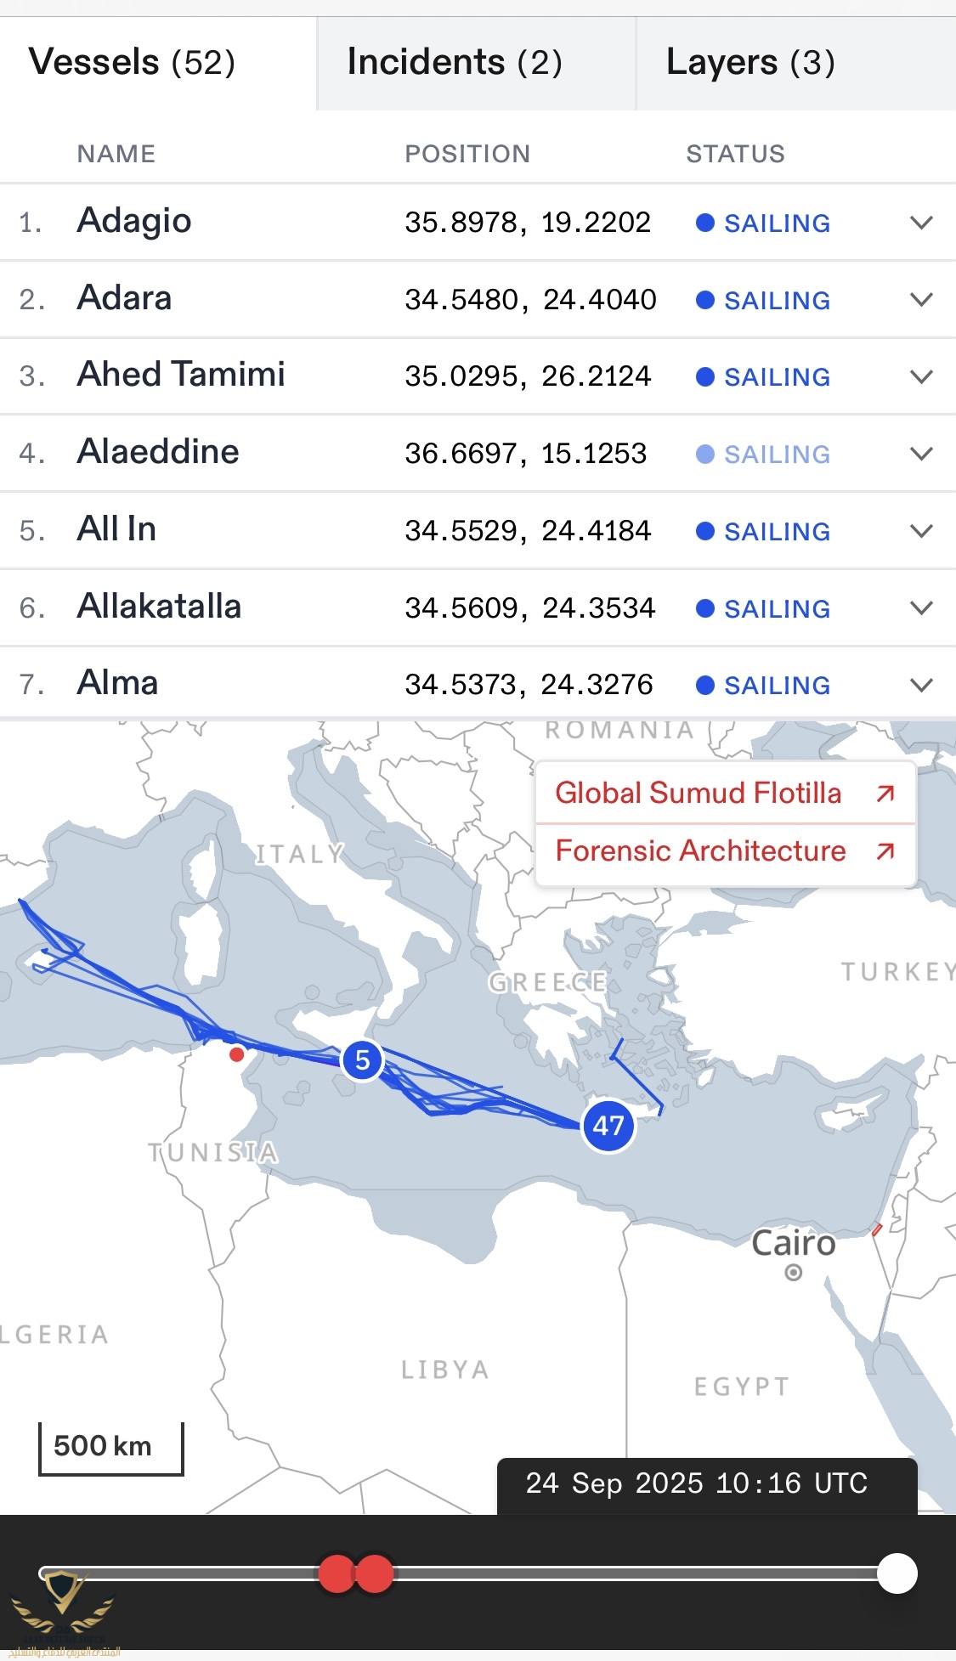This screenshot has height=1661, width=956.
Task: Open the Vessels tab
Action: click(x=133, y=63)
